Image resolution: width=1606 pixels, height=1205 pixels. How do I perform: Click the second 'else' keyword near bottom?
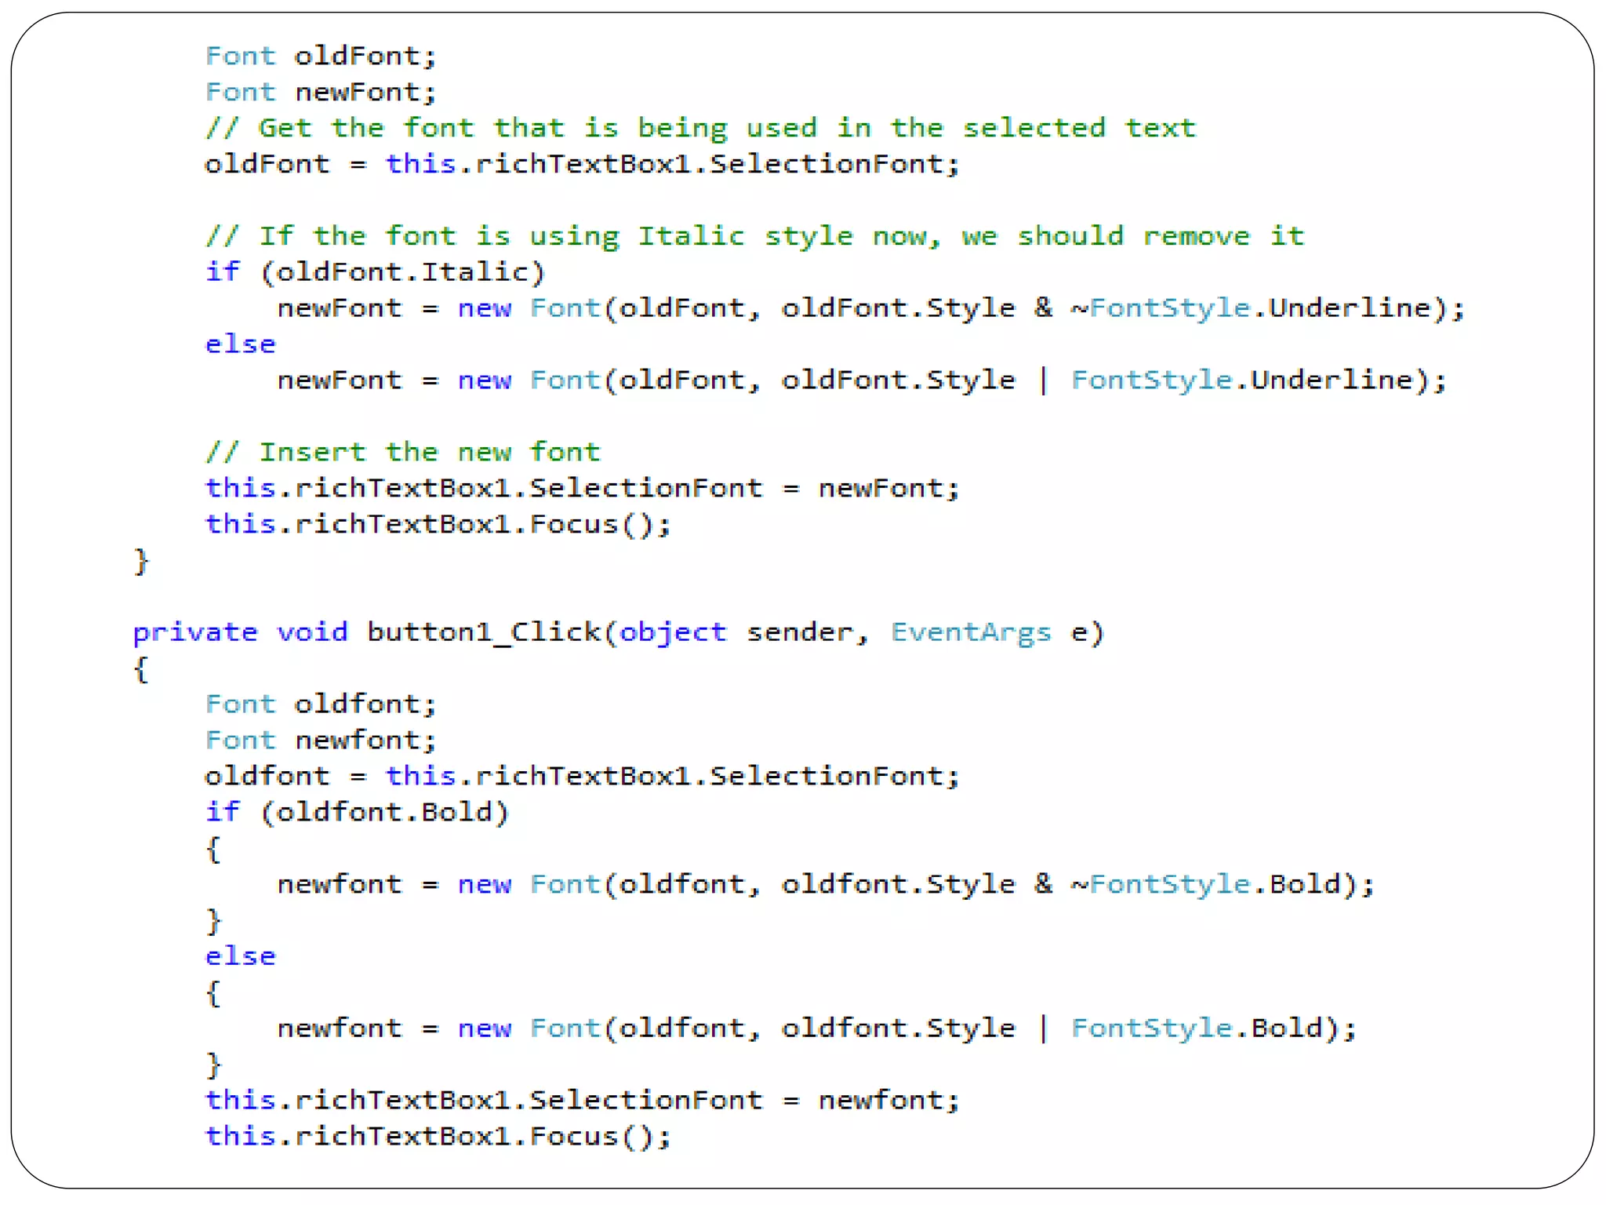point(240,956)
